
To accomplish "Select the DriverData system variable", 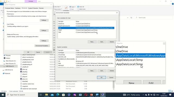I will (86, 55).
